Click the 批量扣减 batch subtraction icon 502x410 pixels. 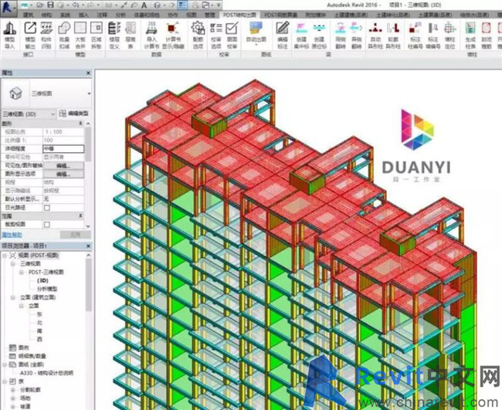(x=64, y=28)
